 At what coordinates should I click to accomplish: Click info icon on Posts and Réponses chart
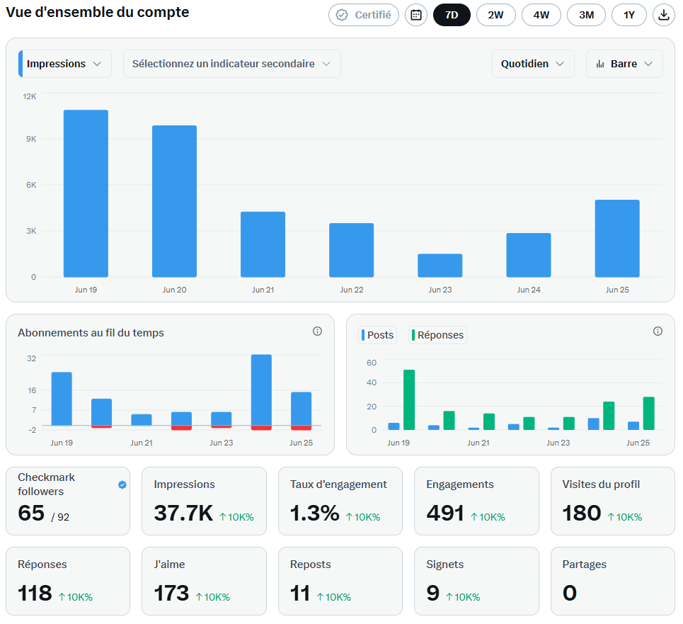[x=658, y=331]
